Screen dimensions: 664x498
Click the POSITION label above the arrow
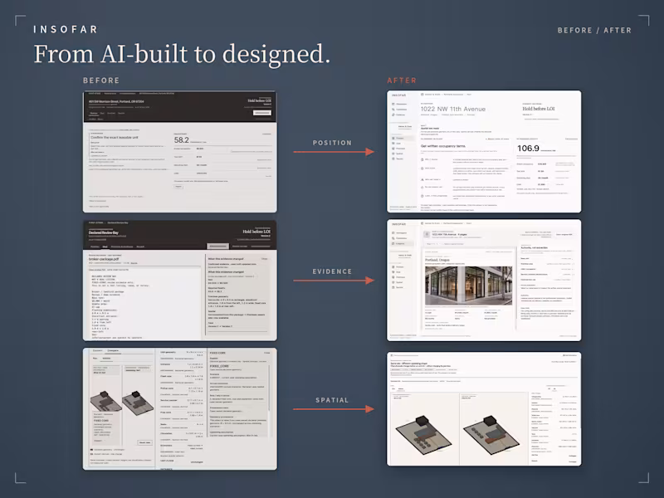pos(333,143)
